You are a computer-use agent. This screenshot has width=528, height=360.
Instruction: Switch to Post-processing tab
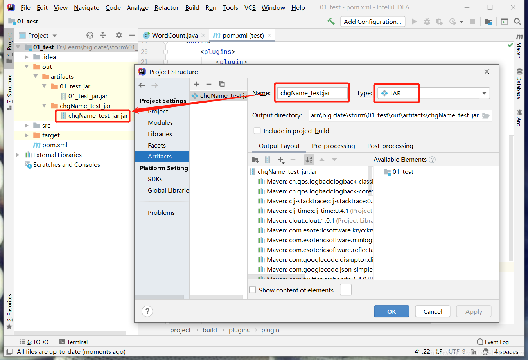(x=390, y=146)
